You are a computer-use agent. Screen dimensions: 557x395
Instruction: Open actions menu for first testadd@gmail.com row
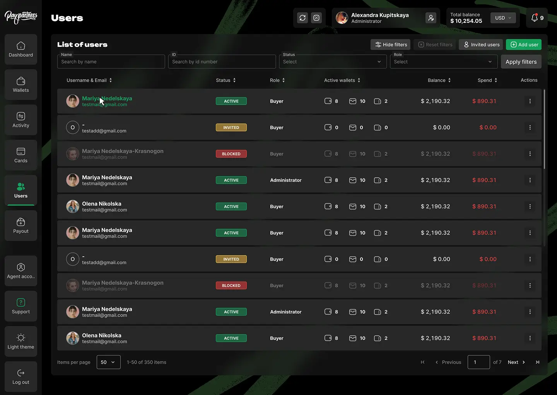[530, 127]
